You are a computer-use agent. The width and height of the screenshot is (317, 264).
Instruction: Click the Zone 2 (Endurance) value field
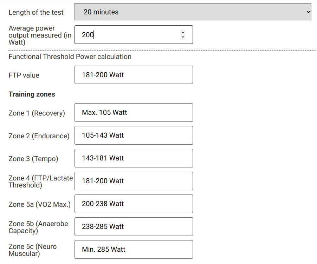click(x=134, y=135)
